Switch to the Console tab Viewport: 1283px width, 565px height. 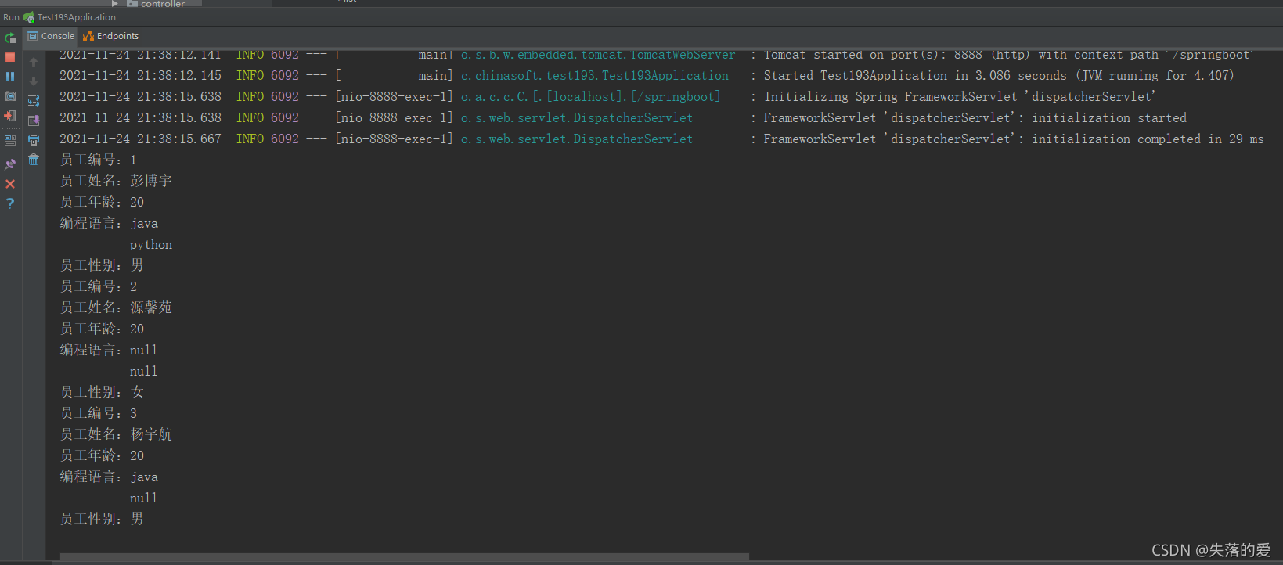pos(51,36)
